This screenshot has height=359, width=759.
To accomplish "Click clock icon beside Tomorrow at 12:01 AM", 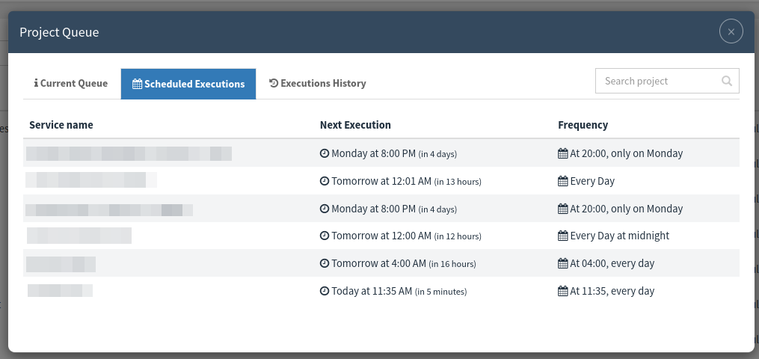I will click(325, 181).
